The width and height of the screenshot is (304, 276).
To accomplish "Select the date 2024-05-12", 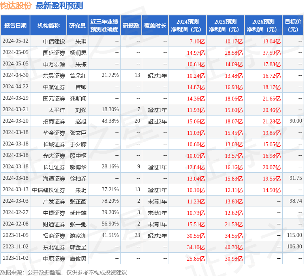I will click(x=15, y=41).
